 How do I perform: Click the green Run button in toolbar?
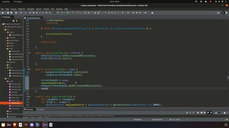point(68,13)
